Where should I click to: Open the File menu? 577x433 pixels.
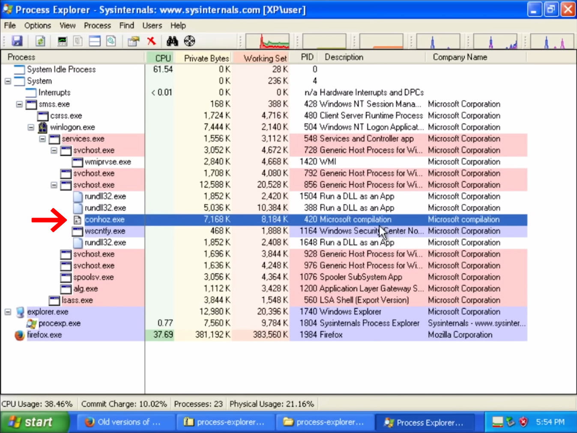(10, 26)
